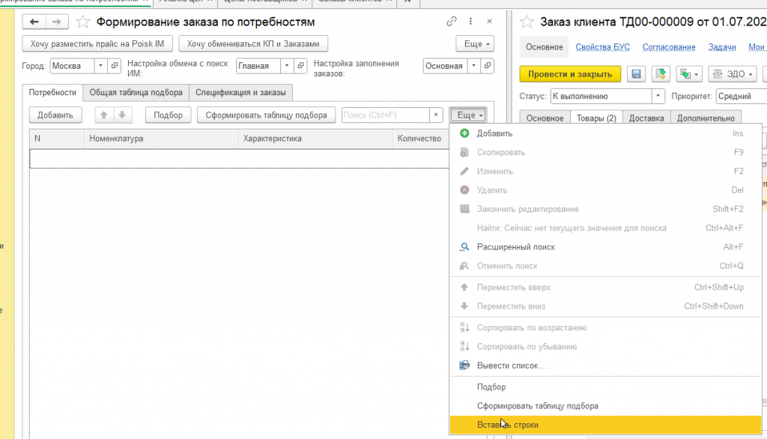Viewport: 767px width, 439px height.
Task: Star the Формирование заказа form as favorite
Action: [x=83, y=22]
